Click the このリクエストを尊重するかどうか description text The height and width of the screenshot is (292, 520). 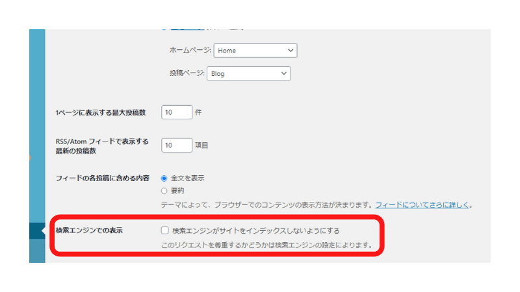point(267,245)
